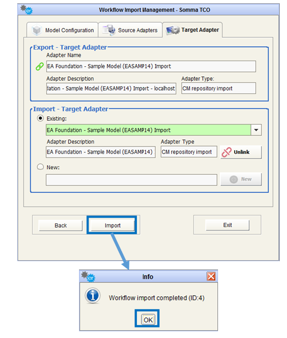Click the Export Adapter Type field
The image size is (287, 338).
pyautogui.click(x=219, y=89)
